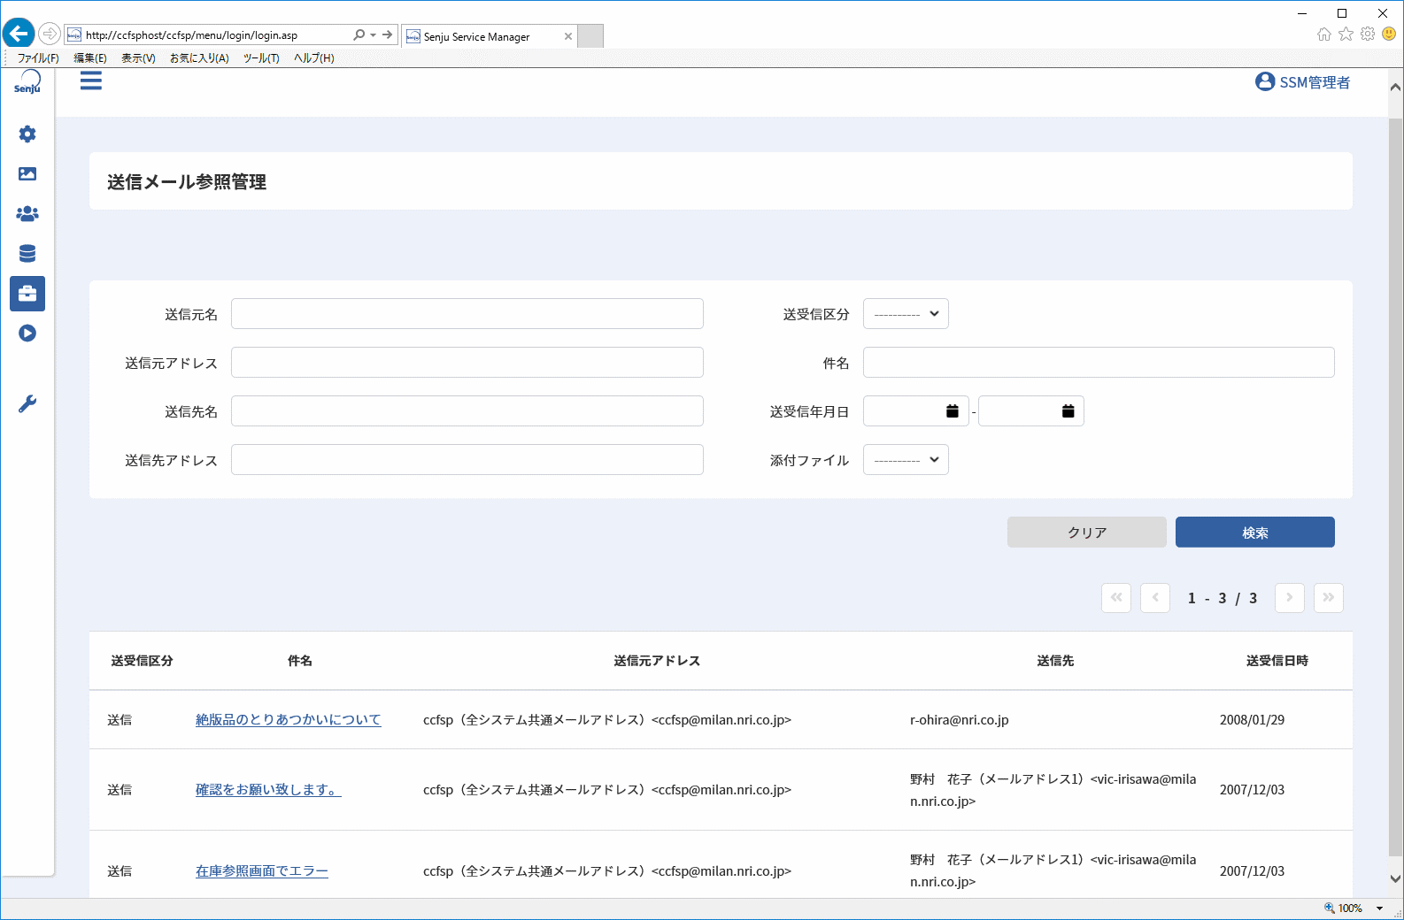Focus the 送信先名 text field
Screen dimensions: 1404x920
pos(467,411)
